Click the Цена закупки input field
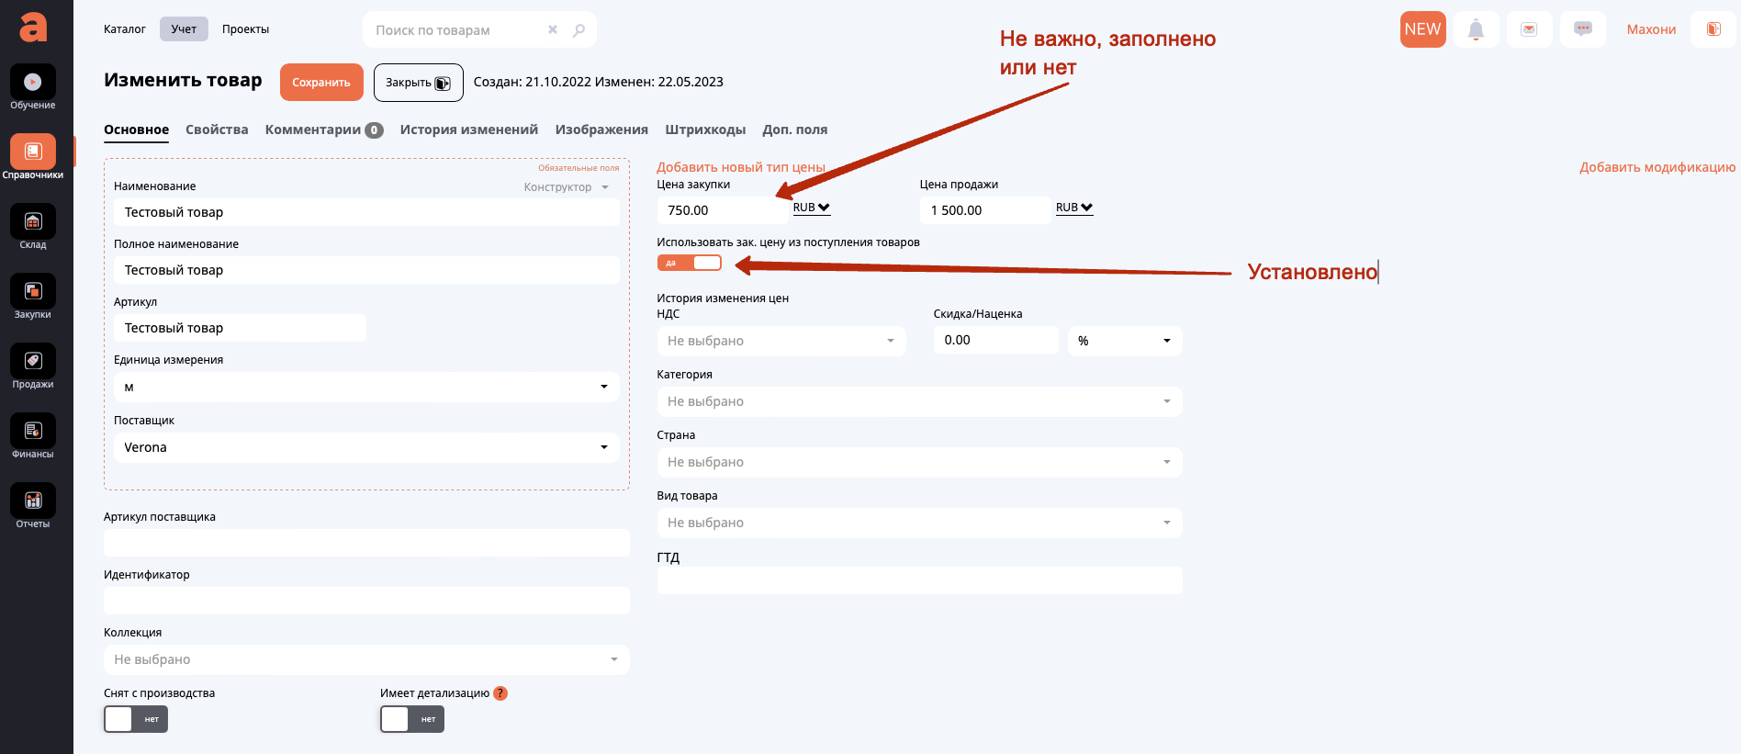This screenshot has width=1741, height=754. 722,210
